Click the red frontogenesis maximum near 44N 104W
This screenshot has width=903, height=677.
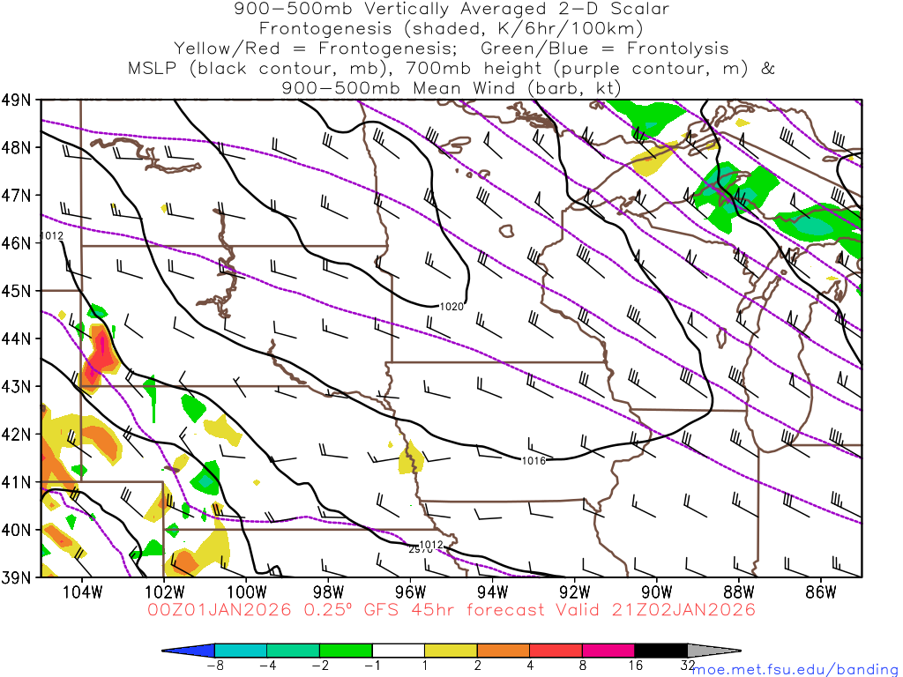[101, 351]
